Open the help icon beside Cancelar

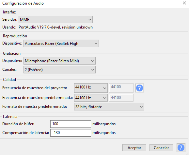click(181, 147)
